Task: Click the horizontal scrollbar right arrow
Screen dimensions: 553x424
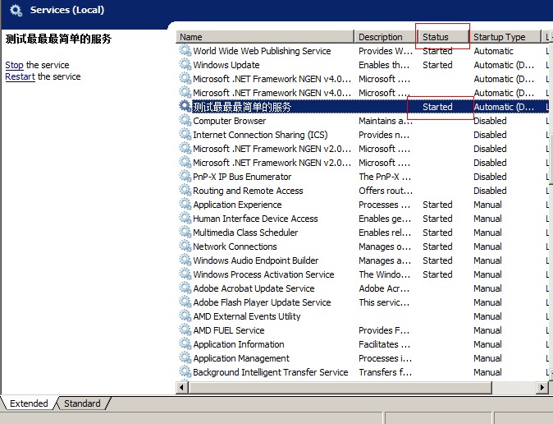Action: click(542, 388)
